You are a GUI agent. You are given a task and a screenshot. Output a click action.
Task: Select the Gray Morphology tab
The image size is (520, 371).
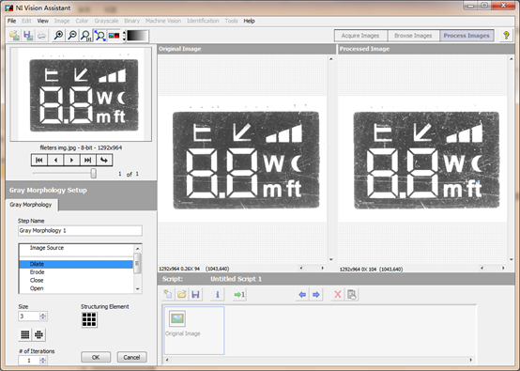tap(31, 205)
